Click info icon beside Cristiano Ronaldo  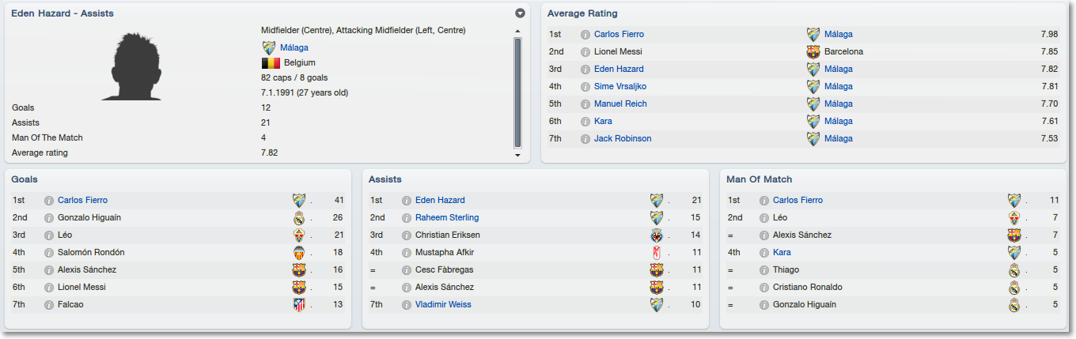tap(764, 288)
